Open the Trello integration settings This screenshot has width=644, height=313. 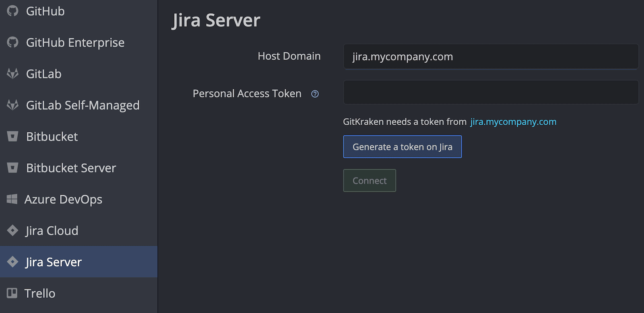(x=40, y=293)
